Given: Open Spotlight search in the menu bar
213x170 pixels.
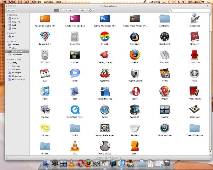Looking at the screenshot, I should point(208,2).
